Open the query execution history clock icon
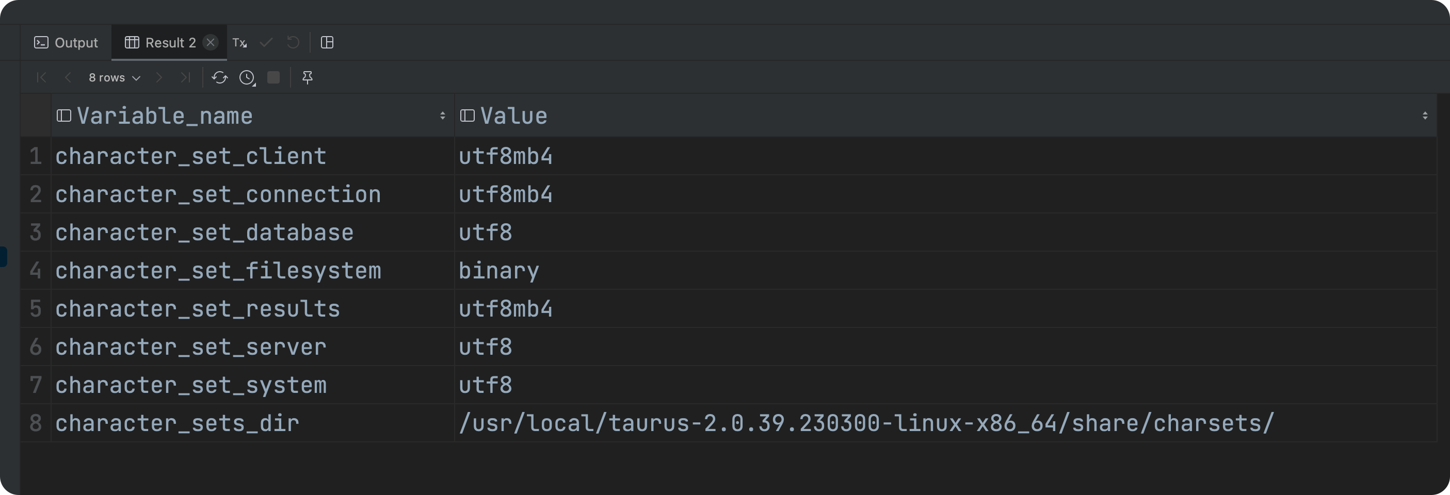The height and width of the screenshot is (495, 1450). (x=246, y=78)
